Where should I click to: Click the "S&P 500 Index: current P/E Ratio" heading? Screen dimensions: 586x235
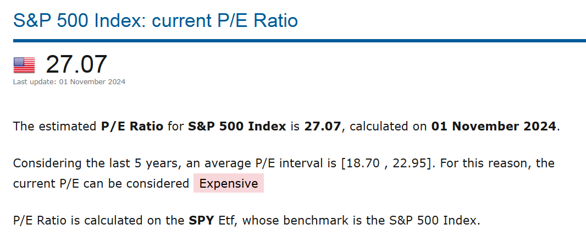click(156, 21)
